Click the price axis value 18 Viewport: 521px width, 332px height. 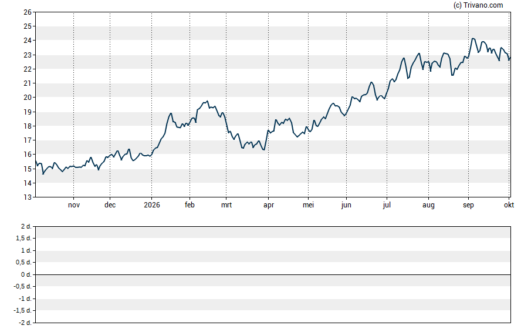(x=28, y=126)
